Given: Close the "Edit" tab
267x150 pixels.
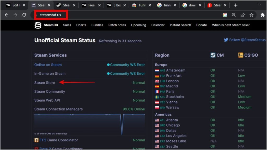Looking at the screenshot, I should 24,5.
